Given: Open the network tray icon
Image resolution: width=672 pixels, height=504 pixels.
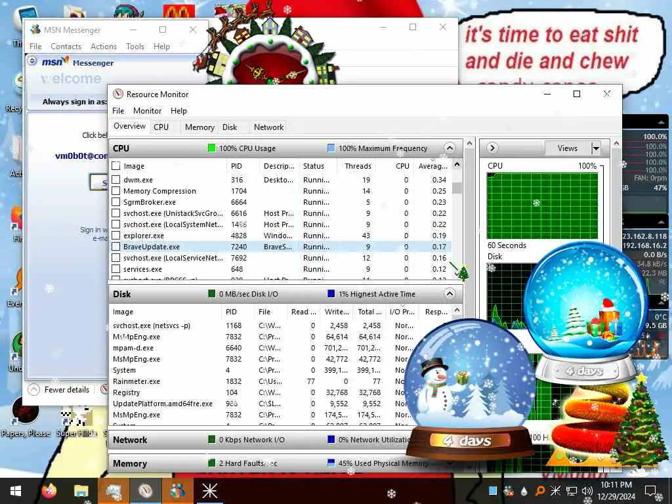Looking at the screenshot, I should pyautogui.click(x=572, y=491).
